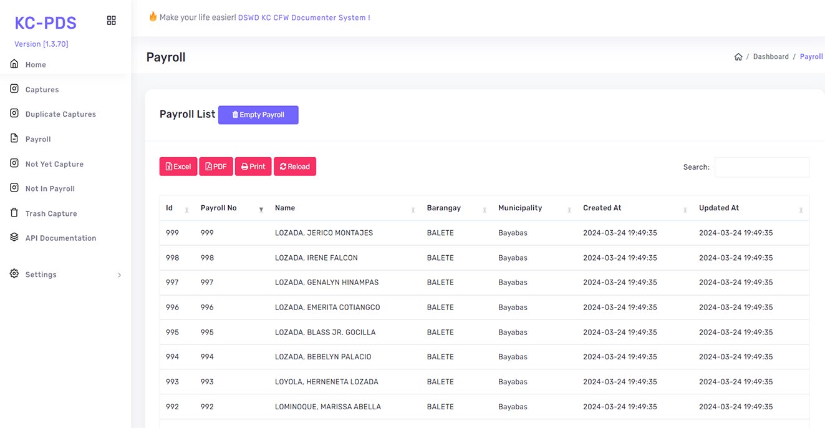Open the DSWD KC CFW Documenter System link
Screen dimensions: 825x428
(x=302, y=17)
